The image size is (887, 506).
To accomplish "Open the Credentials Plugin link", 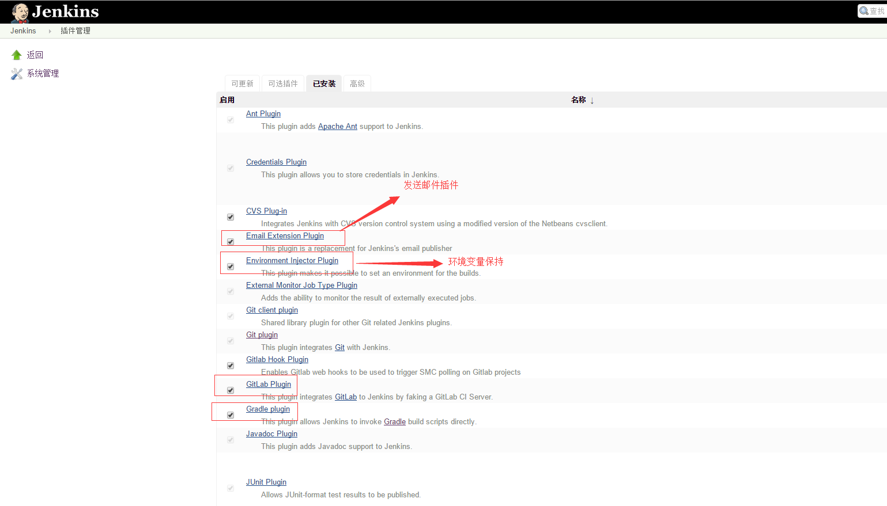I will (x=276, y=162).
